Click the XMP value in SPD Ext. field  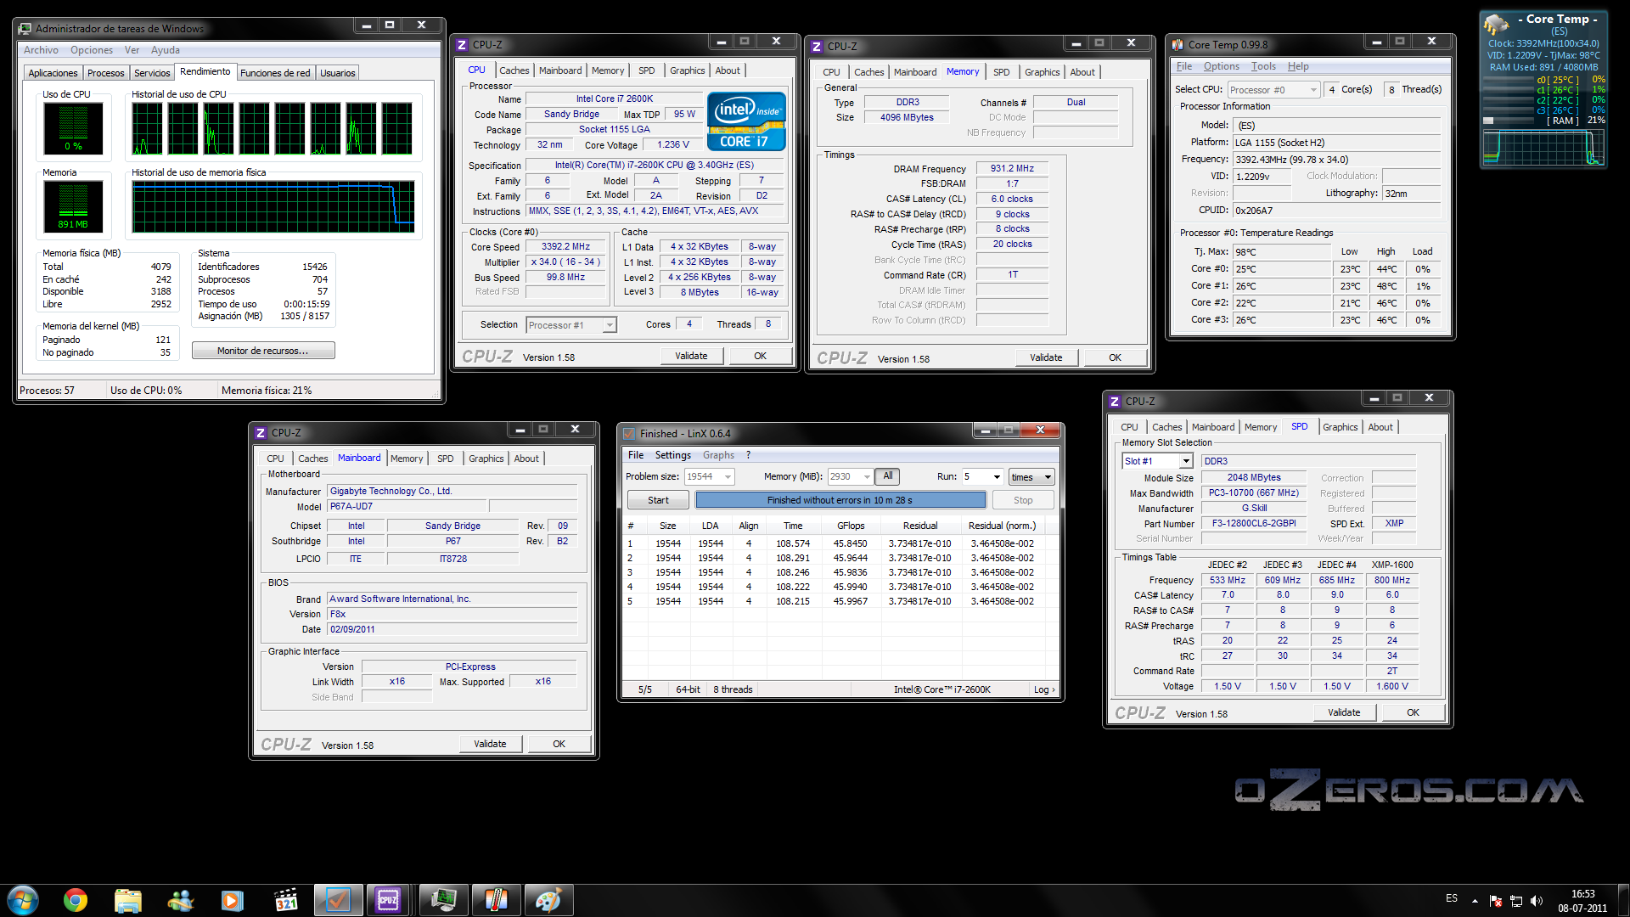coord(1394,524)
